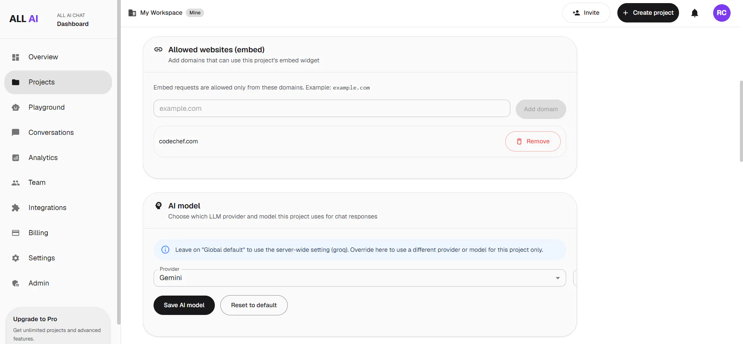
Task: Navigate to Conversations
Action: [58, 132]
